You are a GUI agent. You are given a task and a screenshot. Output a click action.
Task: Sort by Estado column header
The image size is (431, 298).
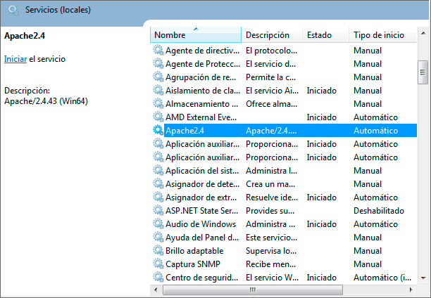click(326, 35)
